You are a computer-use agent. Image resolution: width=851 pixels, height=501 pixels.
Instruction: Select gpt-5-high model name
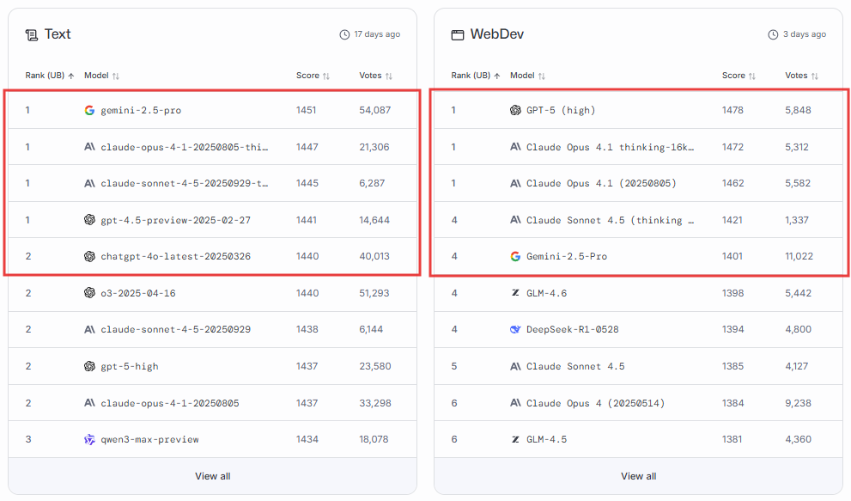(130, 367)
